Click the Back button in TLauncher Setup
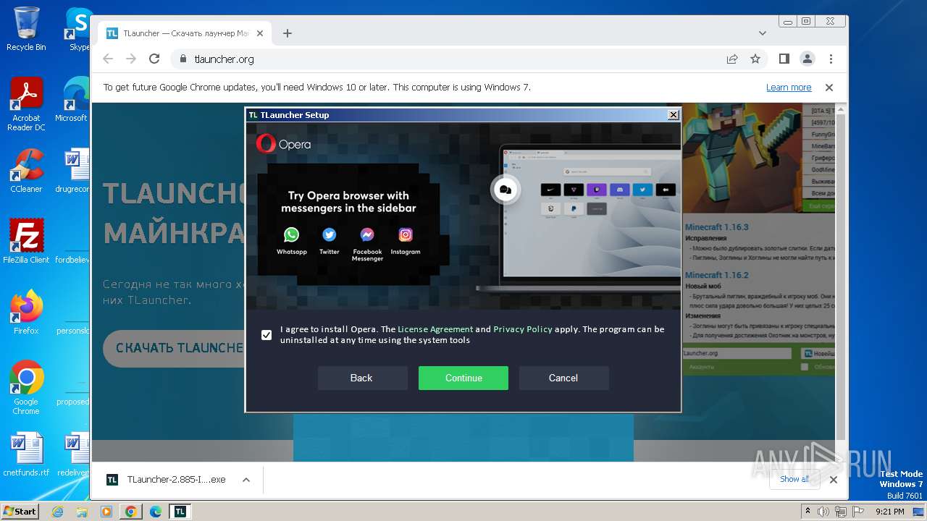The image size is (927, 521). pos(361,378)
